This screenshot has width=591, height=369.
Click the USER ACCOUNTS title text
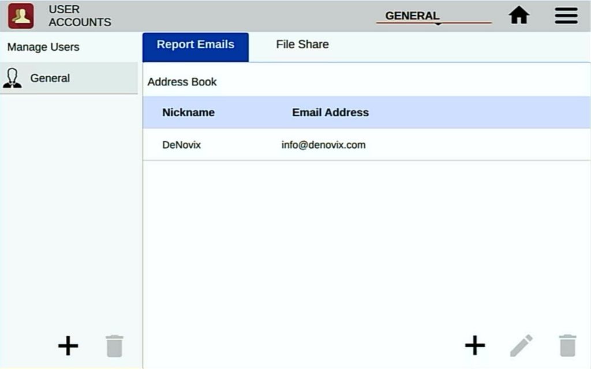point(80,16)
